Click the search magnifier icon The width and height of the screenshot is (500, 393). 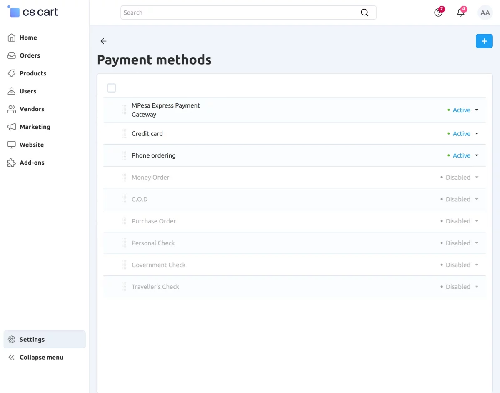tap(365, 13)
